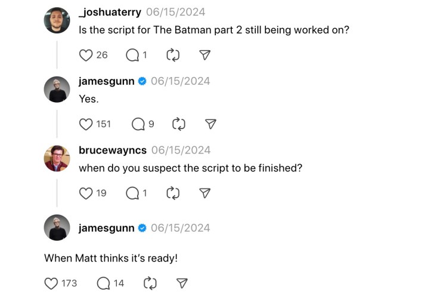This screenshot has width=428, height=301.
Task: Reply to brucewayncs's post
Action: [x=132, y=193]
